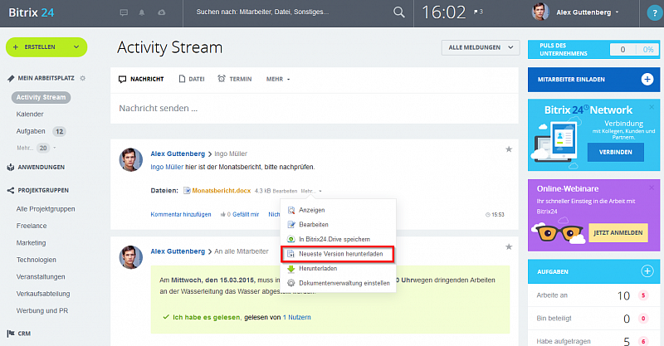
Task: Open the cloud drive icon in header
Action: pyautogui.click(x=162, y=12)
